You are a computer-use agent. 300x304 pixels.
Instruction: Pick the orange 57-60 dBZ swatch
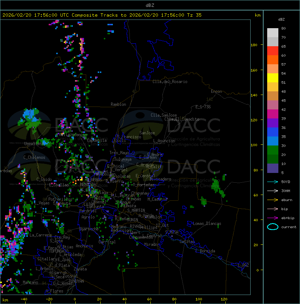click(x=273, y=60)
